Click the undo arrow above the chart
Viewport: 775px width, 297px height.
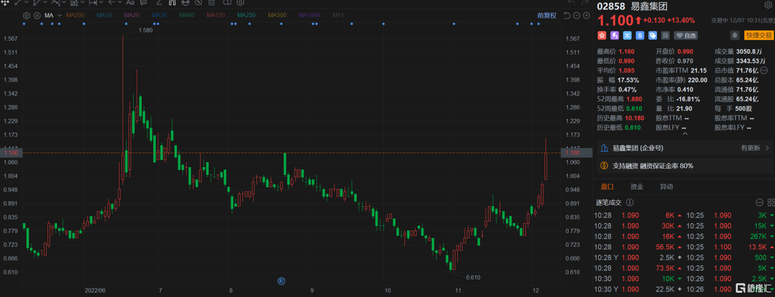click(x=571, y=3)
